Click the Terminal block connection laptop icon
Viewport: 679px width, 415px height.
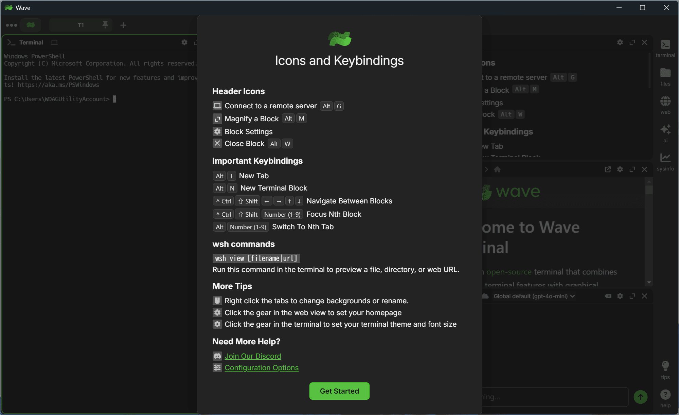click(x=54, y=42)
